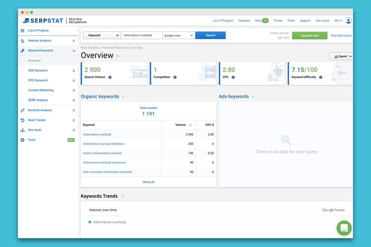This screenshot has height=247, width=371.
Task: Click the info icon beside Keywords Trends
Action: 122,196
